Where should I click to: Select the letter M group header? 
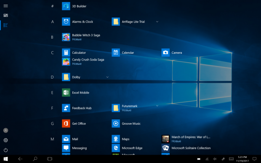point(52,139)
